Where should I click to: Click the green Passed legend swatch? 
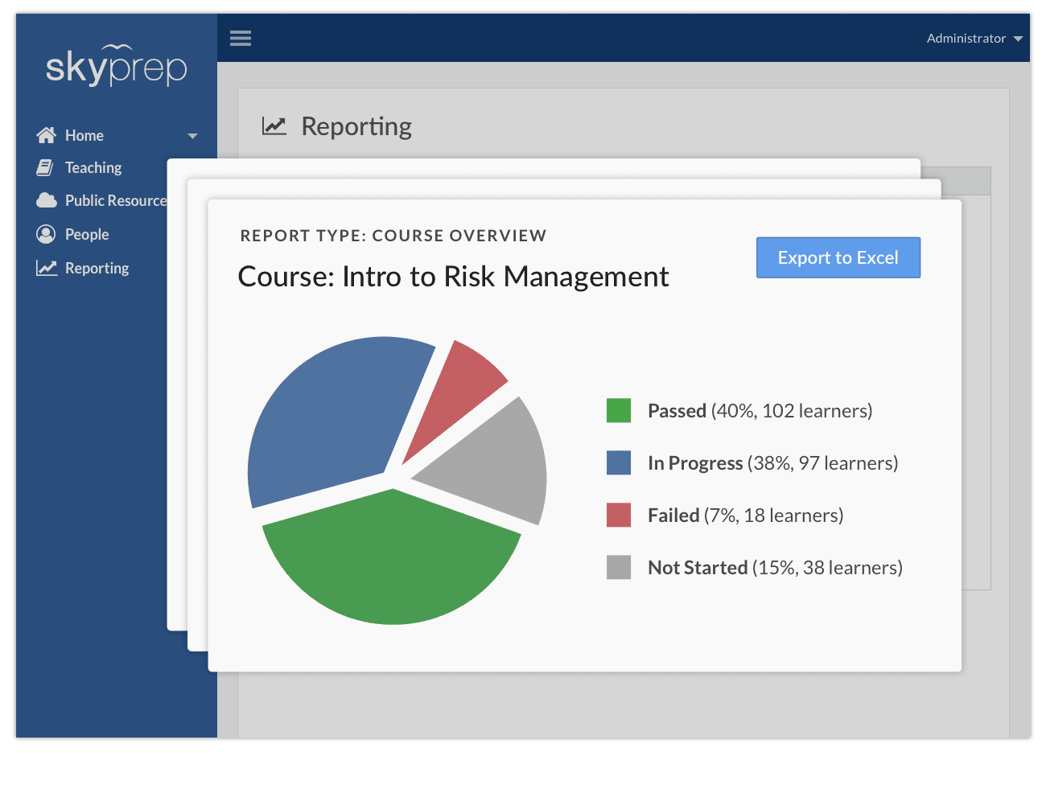617,410
